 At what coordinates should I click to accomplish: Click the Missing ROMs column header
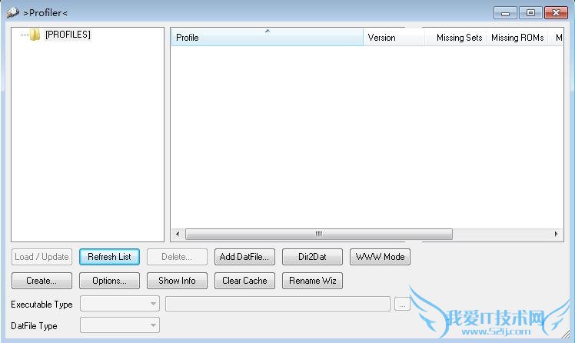point(517,38)
